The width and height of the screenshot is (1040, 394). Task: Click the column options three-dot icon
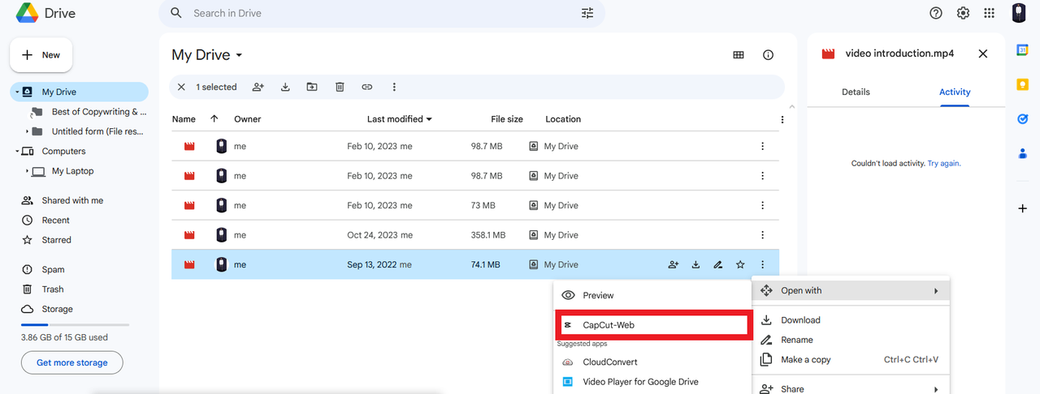(x=782, y=119)
